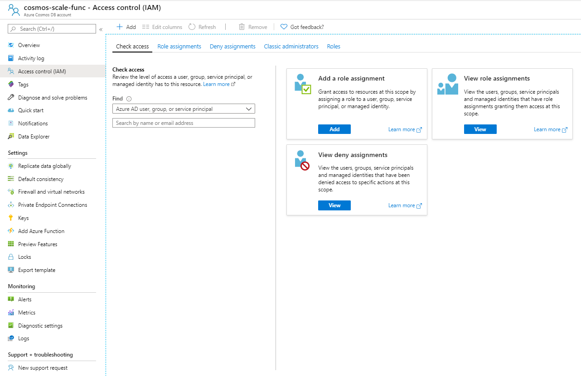The height and width of the screenshot is (376, 581).
Task: Click the Metrics chart icon
Action: (11, 313)
